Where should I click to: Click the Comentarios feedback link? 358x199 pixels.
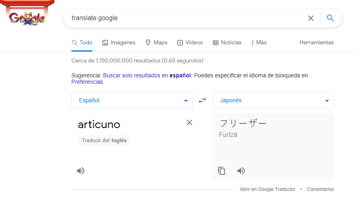coord(321,189)
